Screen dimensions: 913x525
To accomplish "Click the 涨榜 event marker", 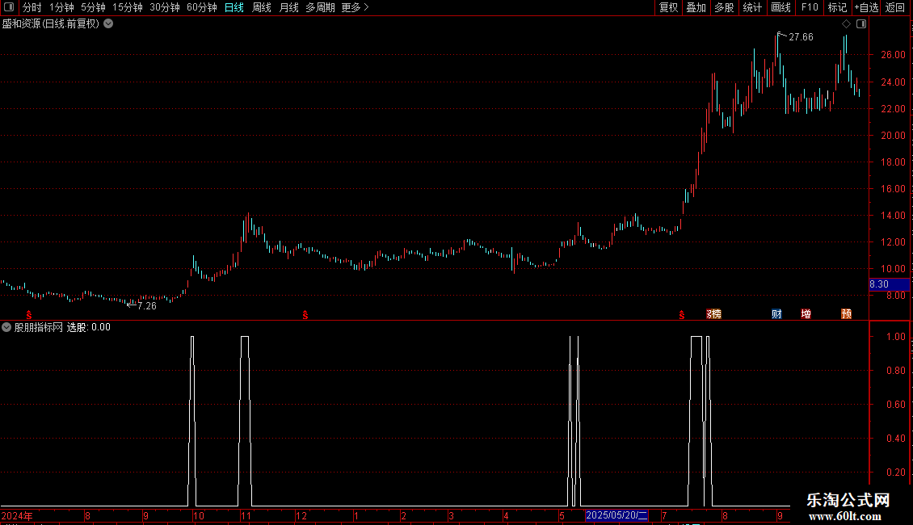I will (x=714, y=314).
